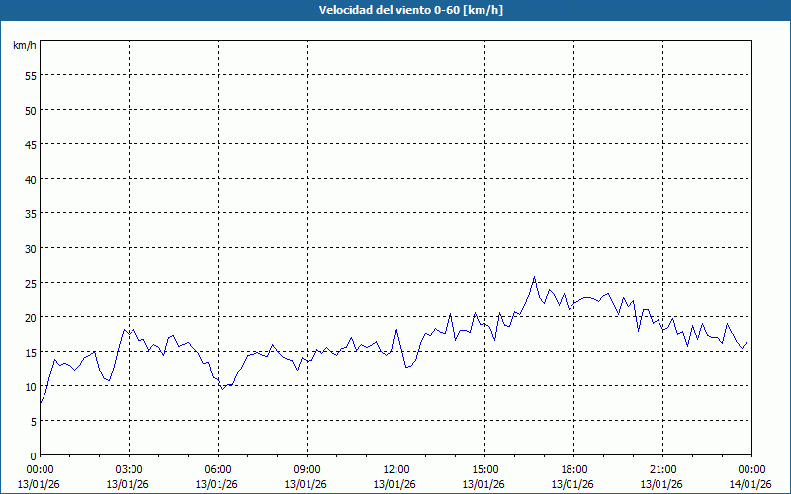Click the 10 label on the y-axis
The image size is (791, 494).
[30, 386]
